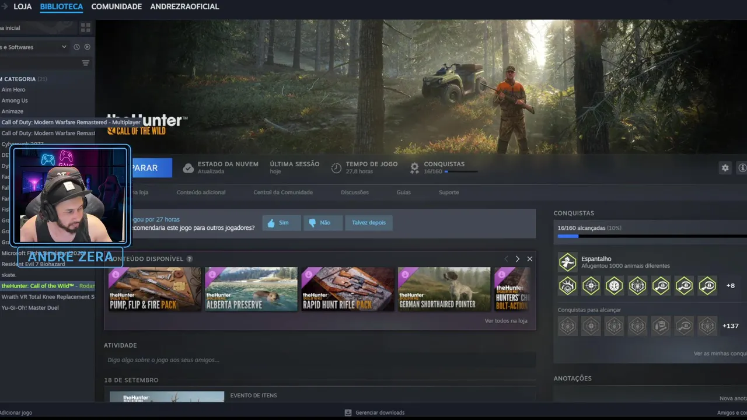Switch to Discussões tab

(355, 192)
